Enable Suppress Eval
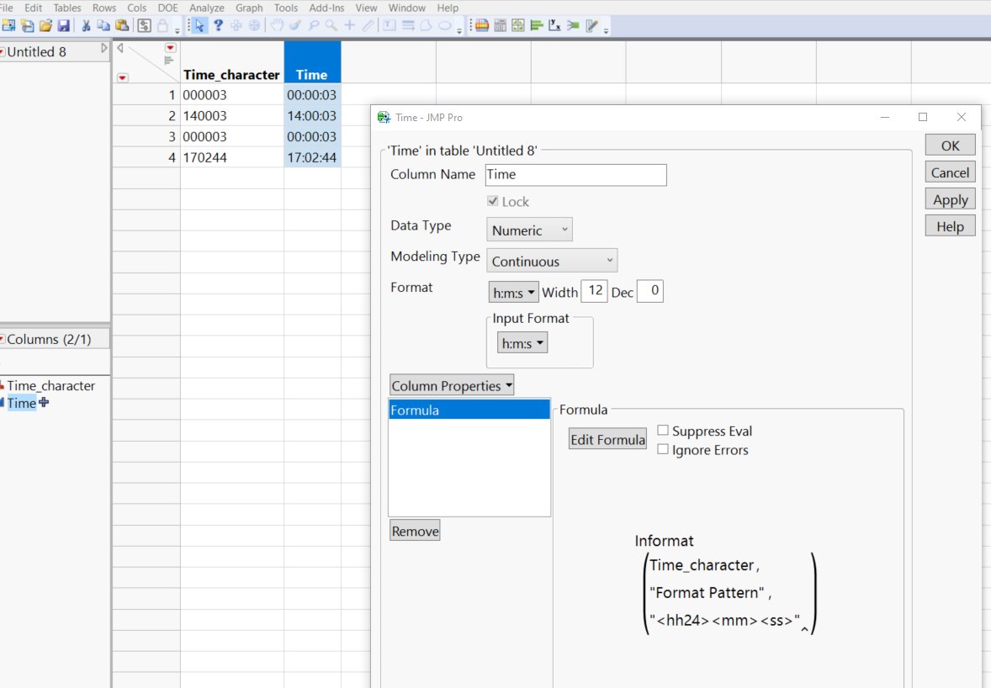The image size is (991, 688). coord(662,430)
